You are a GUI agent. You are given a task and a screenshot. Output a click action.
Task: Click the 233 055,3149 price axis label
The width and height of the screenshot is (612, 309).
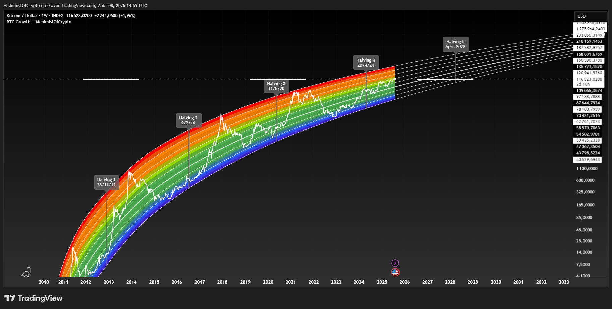pyautogui.click(x=589, y=35)
